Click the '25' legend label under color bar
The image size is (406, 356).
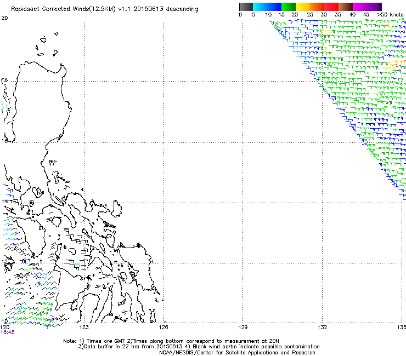tap(310, 15)
